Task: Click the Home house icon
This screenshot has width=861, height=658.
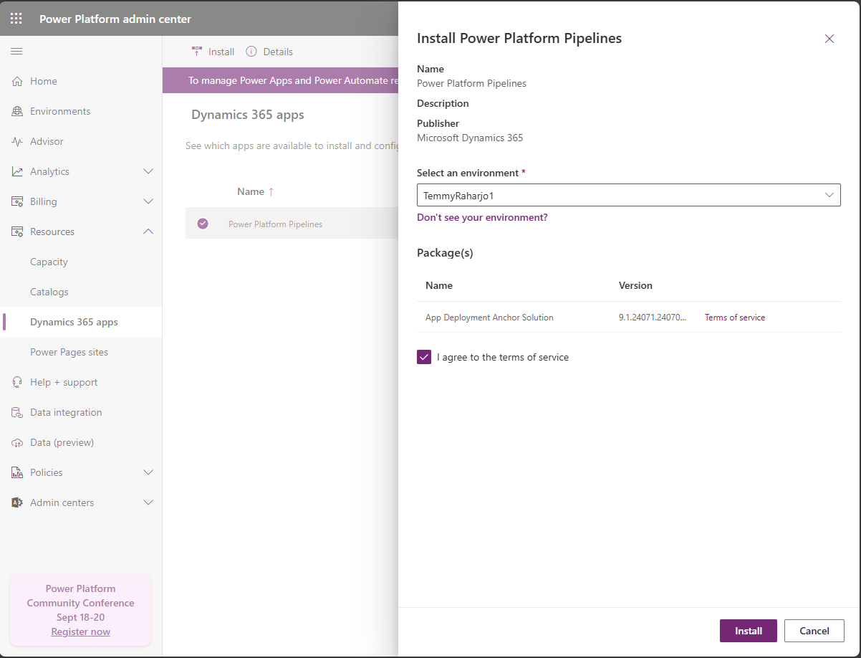Action: (17, 81)
